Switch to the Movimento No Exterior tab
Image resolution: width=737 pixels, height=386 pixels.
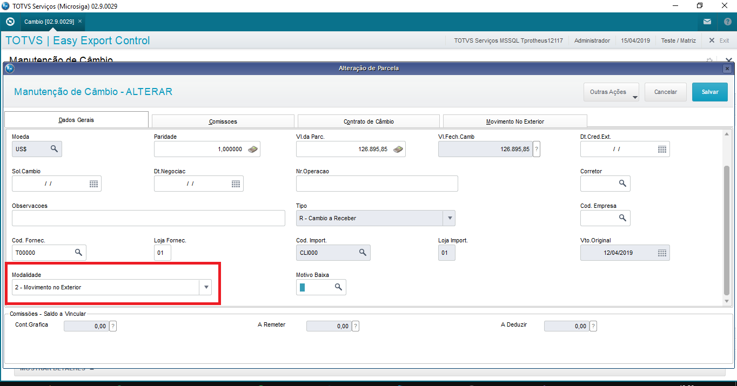tap(515, 121)
